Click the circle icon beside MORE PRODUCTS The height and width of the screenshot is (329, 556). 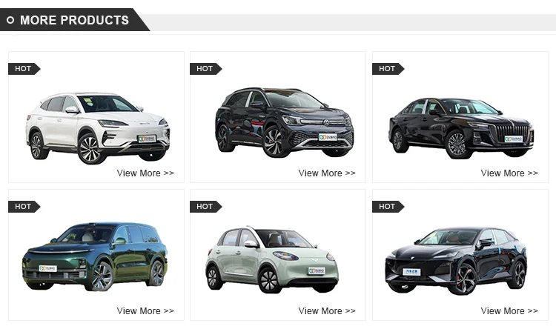click(x=10, y=20)
